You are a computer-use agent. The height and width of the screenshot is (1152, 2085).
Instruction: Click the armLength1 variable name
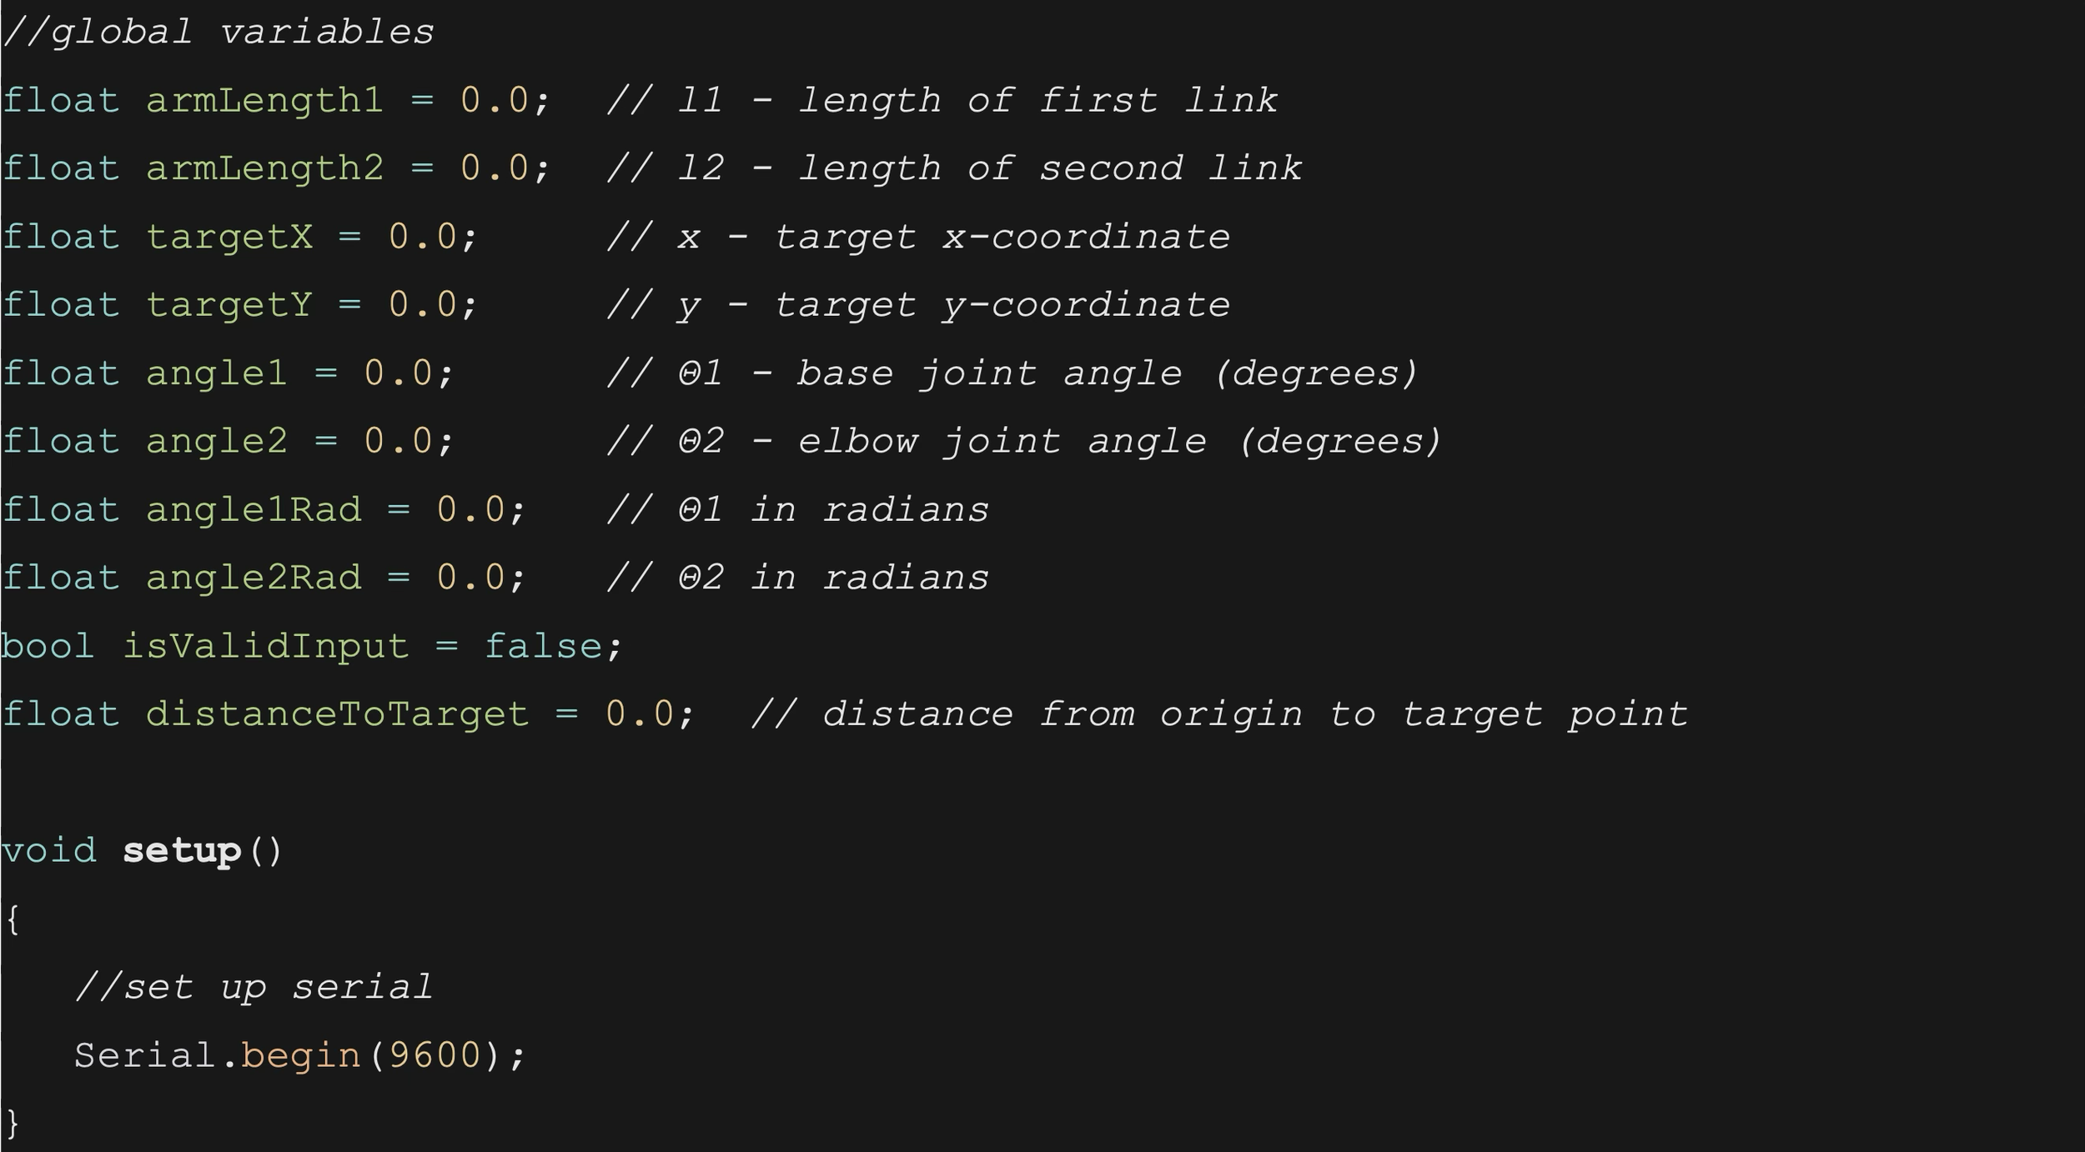coord(264,101)
